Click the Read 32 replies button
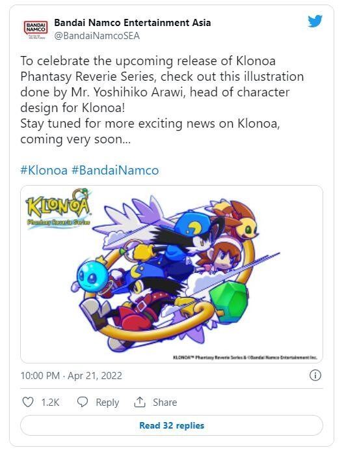This screenshot has height=454, width=344. tap(172, 425)
